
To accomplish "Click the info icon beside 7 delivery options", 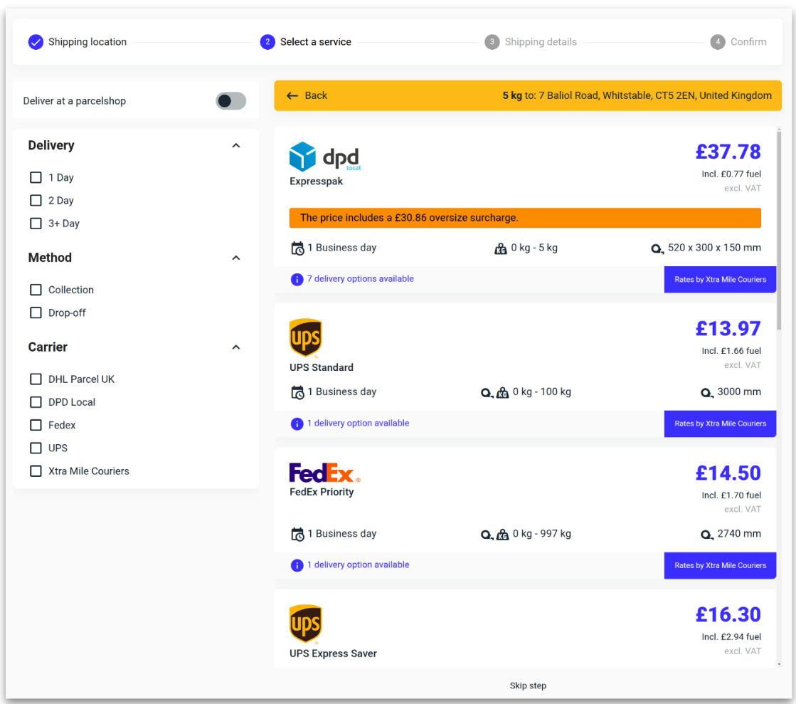I will (297, 279).
